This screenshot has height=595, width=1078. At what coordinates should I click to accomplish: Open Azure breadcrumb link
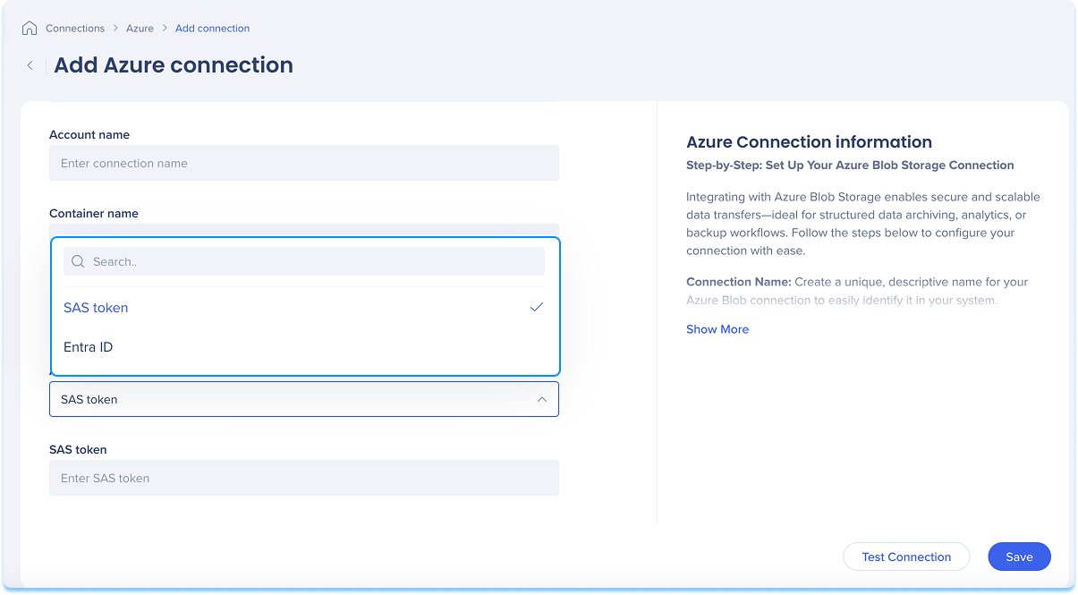click(x=140, y=29)
